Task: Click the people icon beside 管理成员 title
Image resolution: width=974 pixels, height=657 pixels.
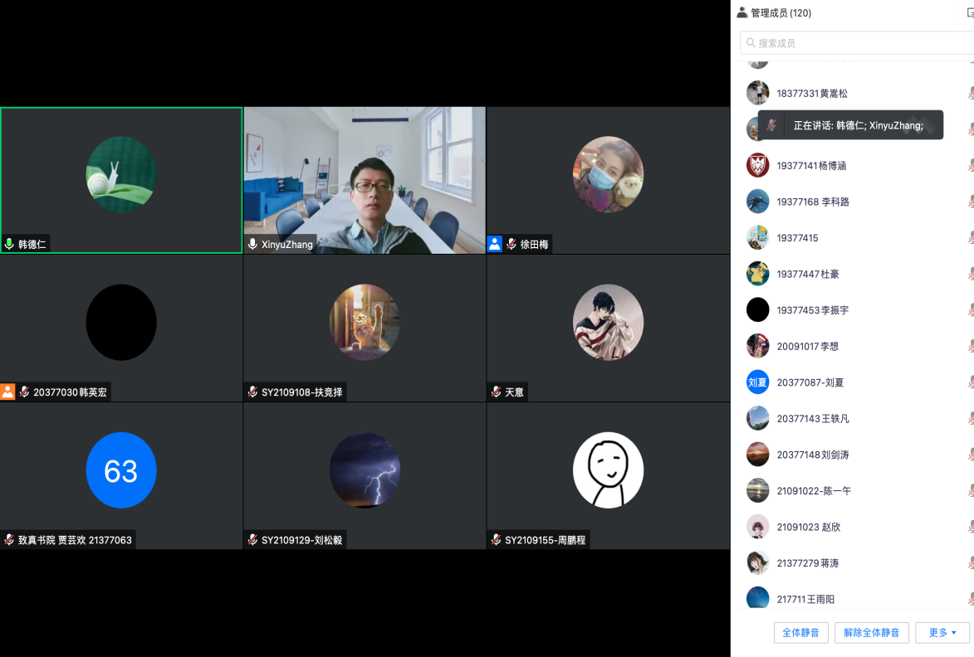Action: (x=742, y=13)
